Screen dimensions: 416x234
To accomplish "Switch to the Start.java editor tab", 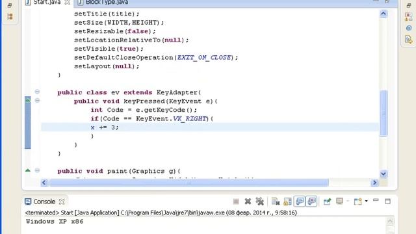I will click(x=43, y=3).
